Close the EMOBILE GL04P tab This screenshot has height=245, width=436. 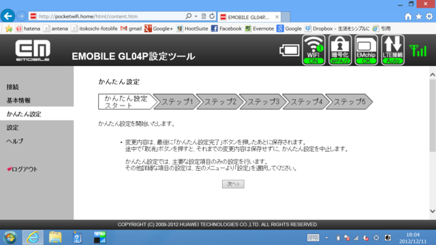coord(277,17)
